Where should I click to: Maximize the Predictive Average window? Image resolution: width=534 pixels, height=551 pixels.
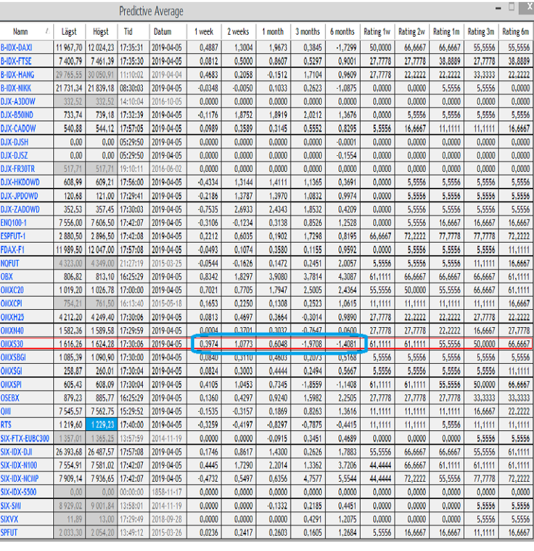[512, 7]
